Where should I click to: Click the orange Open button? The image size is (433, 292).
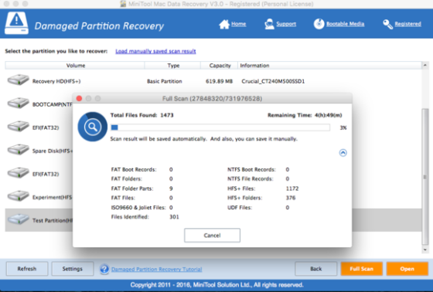click(407, 269)
